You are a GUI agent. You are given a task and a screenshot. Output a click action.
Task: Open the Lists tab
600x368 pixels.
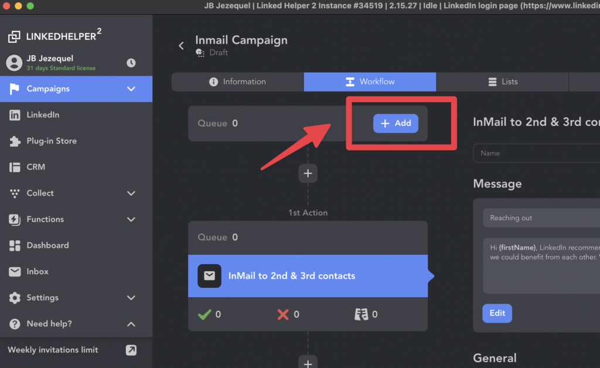(x=502, y=82)
